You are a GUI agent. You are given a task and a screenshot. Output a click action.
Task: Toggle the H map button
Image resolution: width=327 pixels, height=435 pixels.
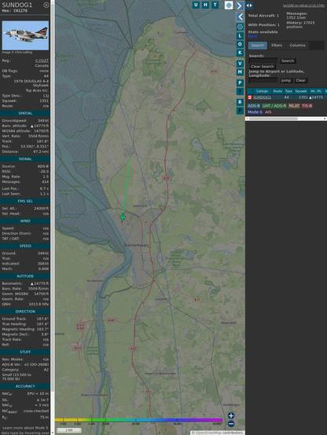click(x=205, y=5)
